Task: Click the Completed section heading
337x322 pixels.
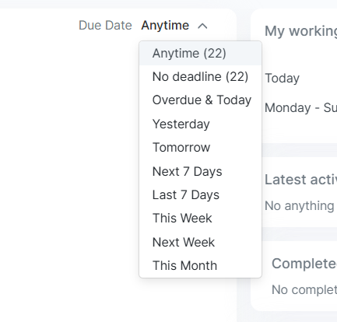Action: [x=304, y=264]
